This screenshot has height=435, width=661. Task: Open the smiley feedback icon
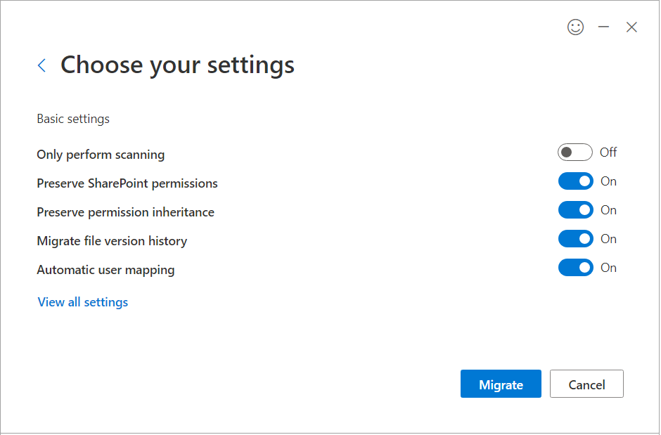pos(575,27)
